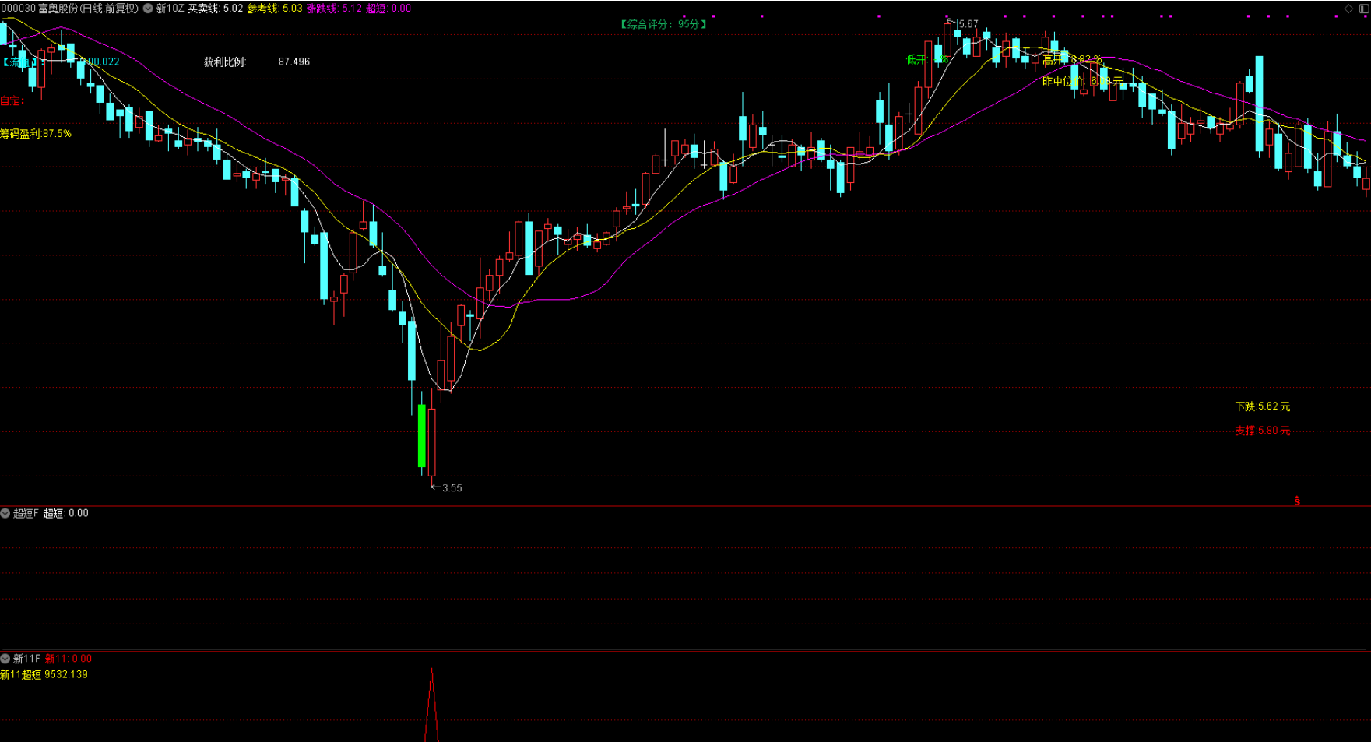Click the 5.67 high price arrow label
This screenshot has width=1371, height=742.
964,24
